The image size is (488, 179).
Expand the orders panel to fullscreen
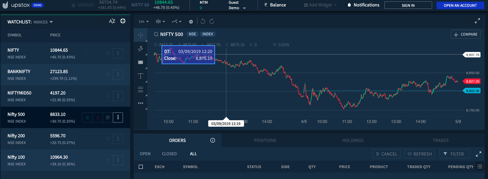click(x=478, y=154)
